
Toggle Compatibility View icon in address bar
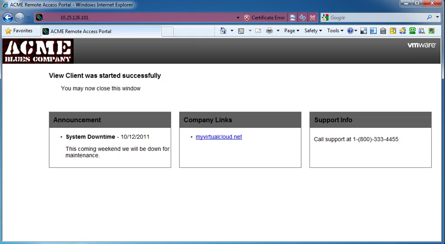click(x=292, y=17)
